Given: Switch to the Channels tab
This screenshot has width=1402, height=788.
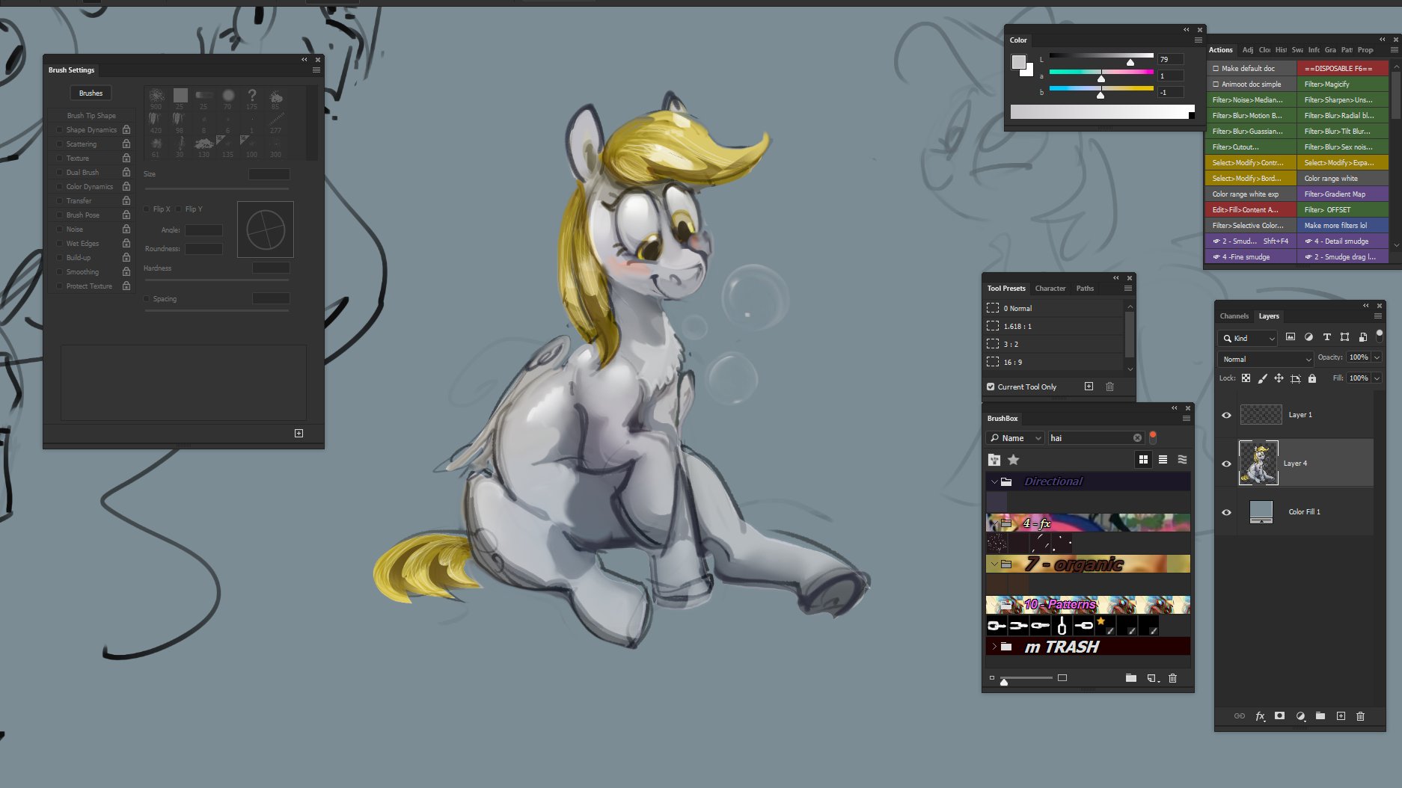Looking at the screenshot, I should point(1234,316).
